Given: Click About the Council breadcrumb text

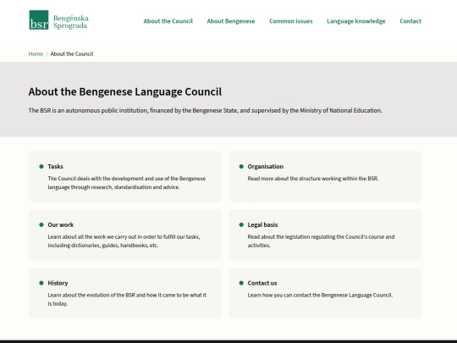Looking at the screenshot, I should point(72,54).
